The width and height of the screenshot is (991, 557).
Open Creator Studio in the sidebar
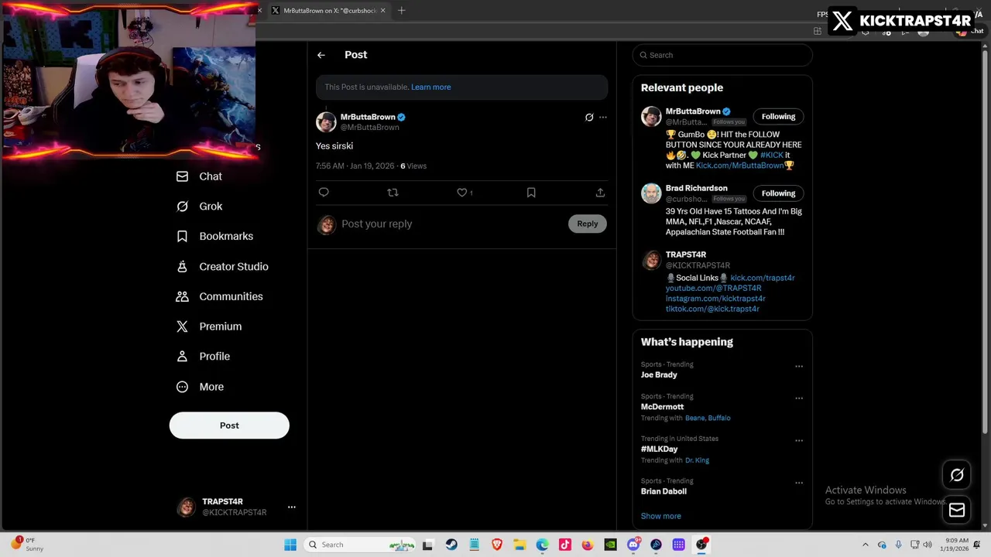[222, 266]
